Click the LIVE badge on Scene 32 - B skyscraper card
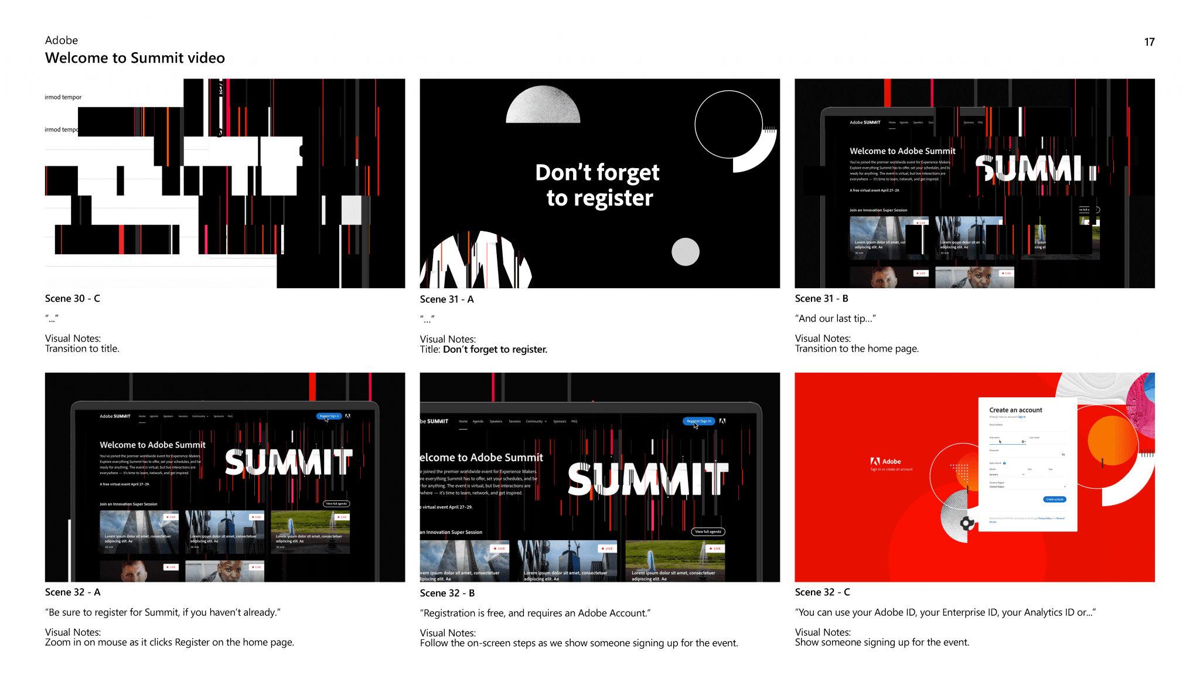The image size is (1200, 675). coord(499,548)
